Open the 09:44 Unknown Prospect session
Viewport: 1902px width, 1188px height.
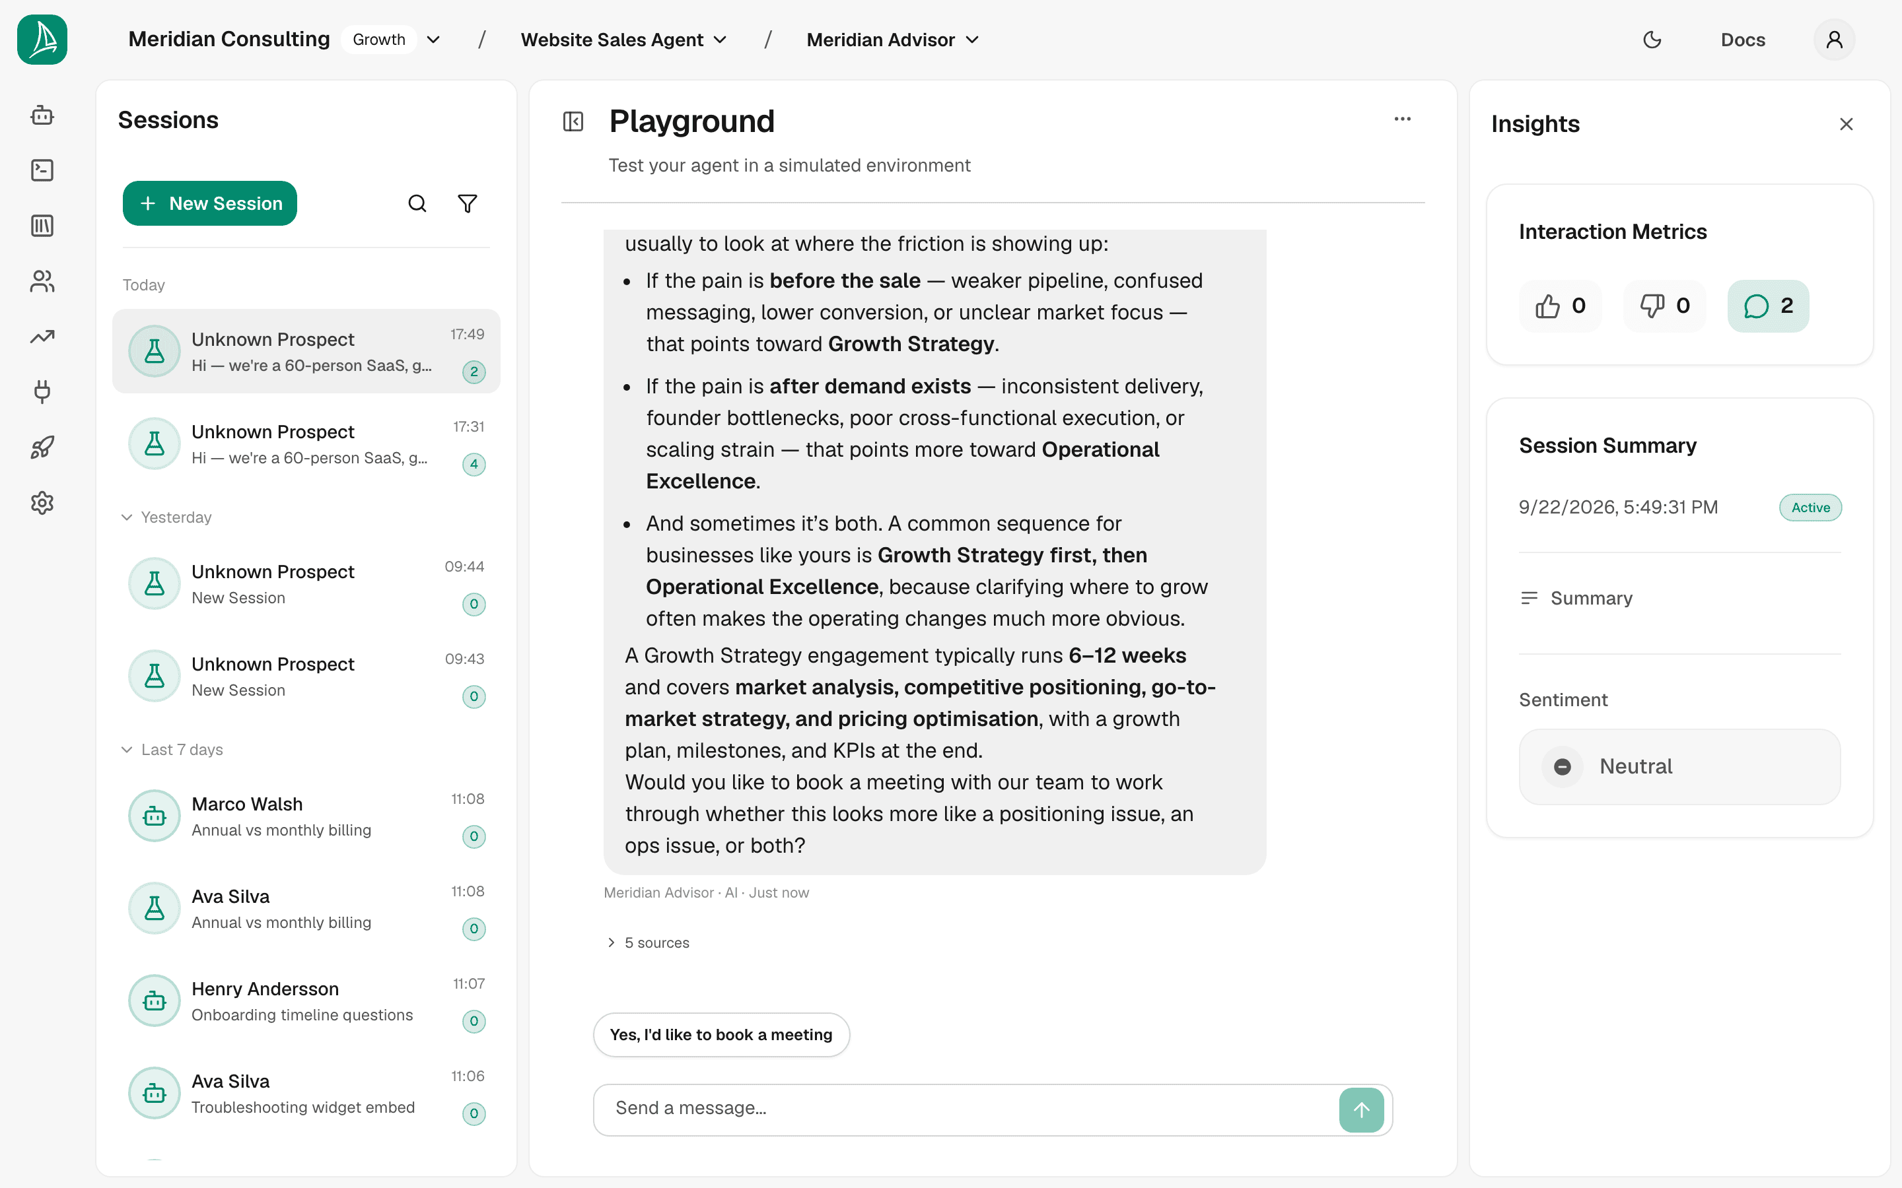[306, 584]
